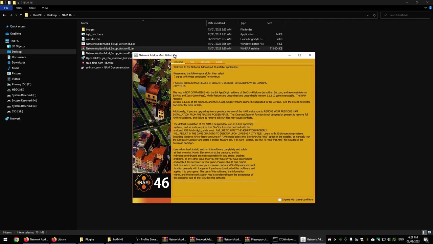Select the welcome step tab in installer

178,62
